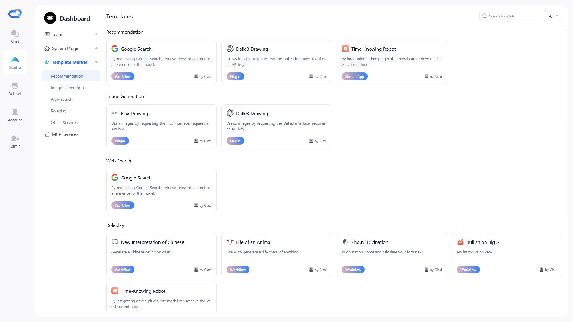Click the search magnifier icon
This screenshot has height=322, width=573.
click(485, 16)
